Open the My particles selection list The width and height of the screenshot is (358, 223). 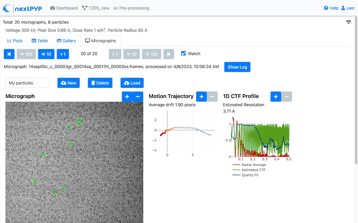[27, 83]
